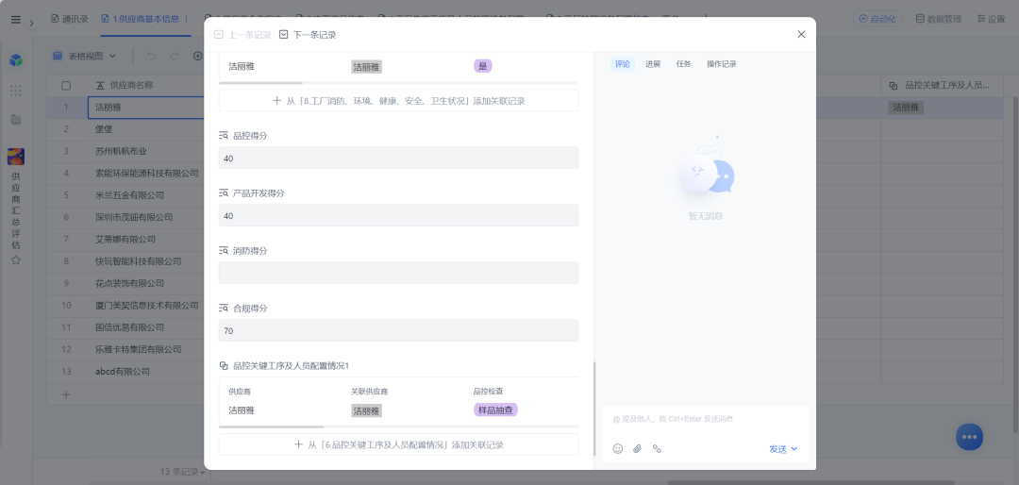Click the 供应商名称 column header

point(132,85)
